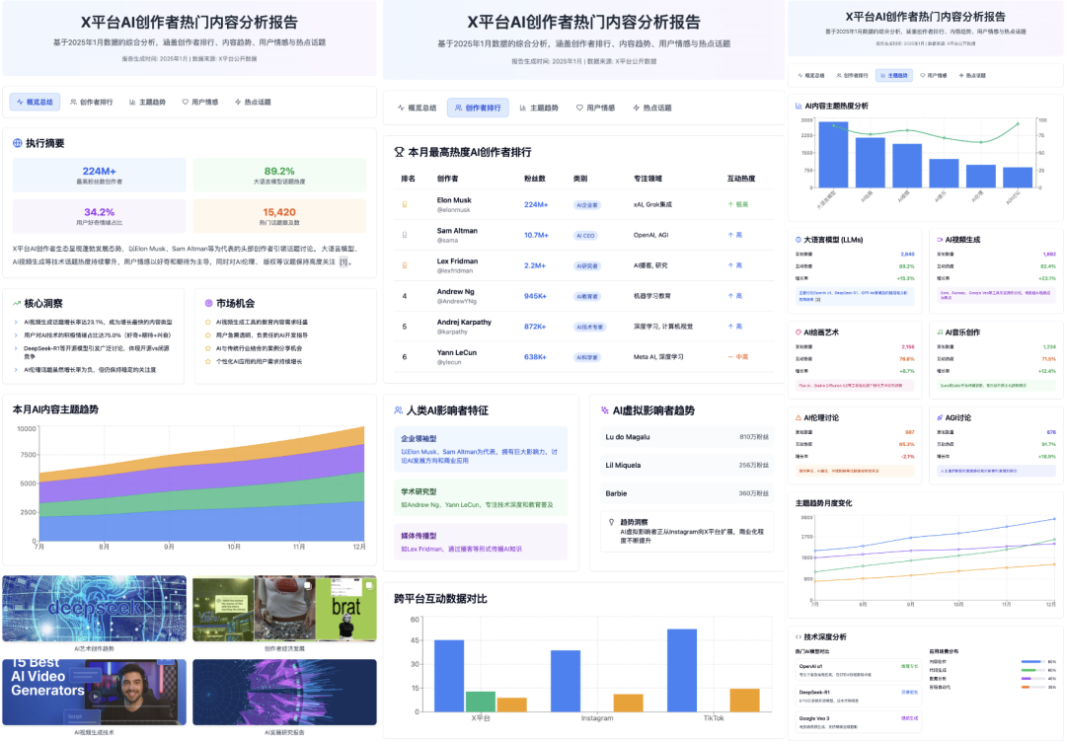Click the 15,420 热门话题提及数 stat card
The height and width of the screenshot is (741, 1066).
click(279, 215)
